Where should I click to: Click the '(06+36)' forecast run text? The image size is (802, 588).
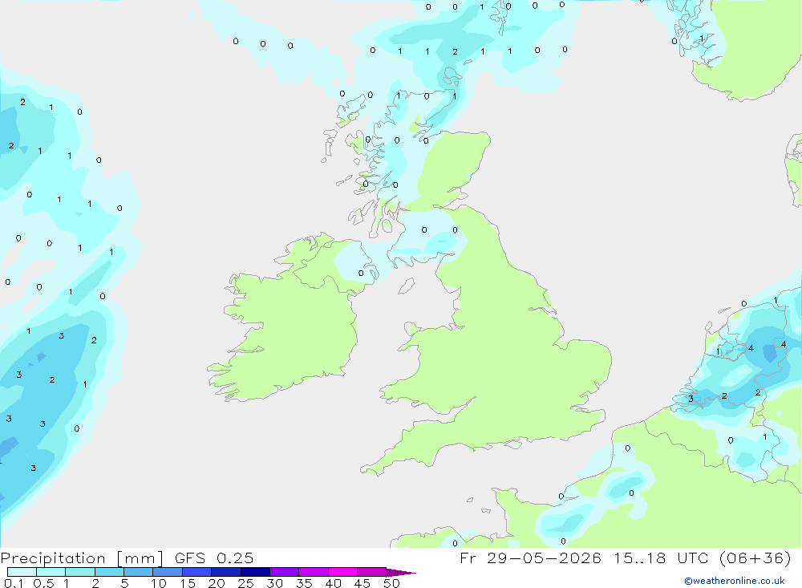click(x=755, y=558)
